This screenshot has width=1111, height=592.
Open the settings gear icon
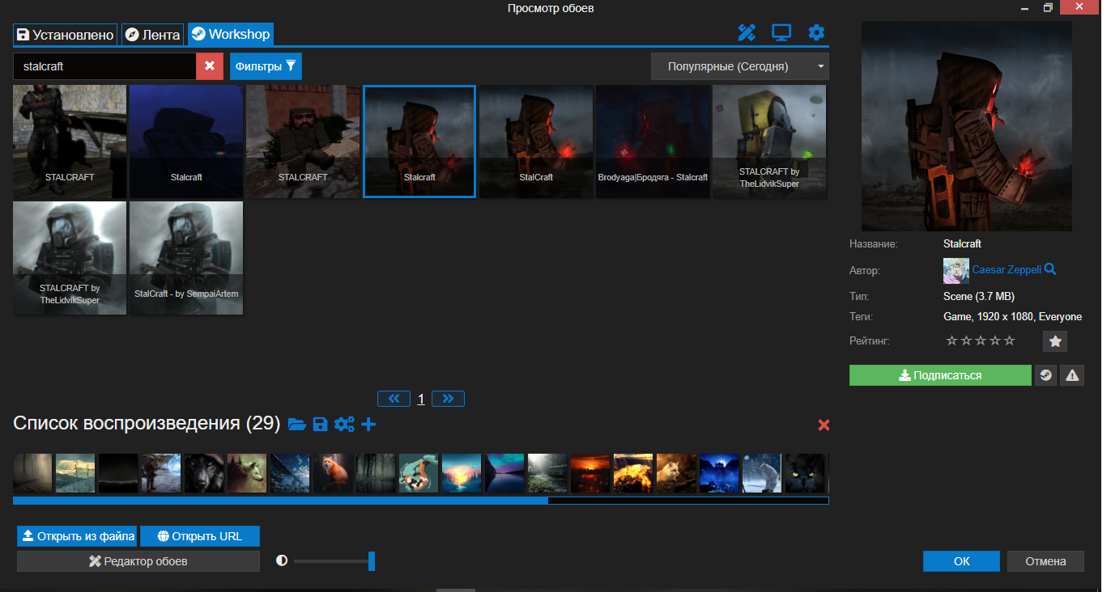(816, 32)
